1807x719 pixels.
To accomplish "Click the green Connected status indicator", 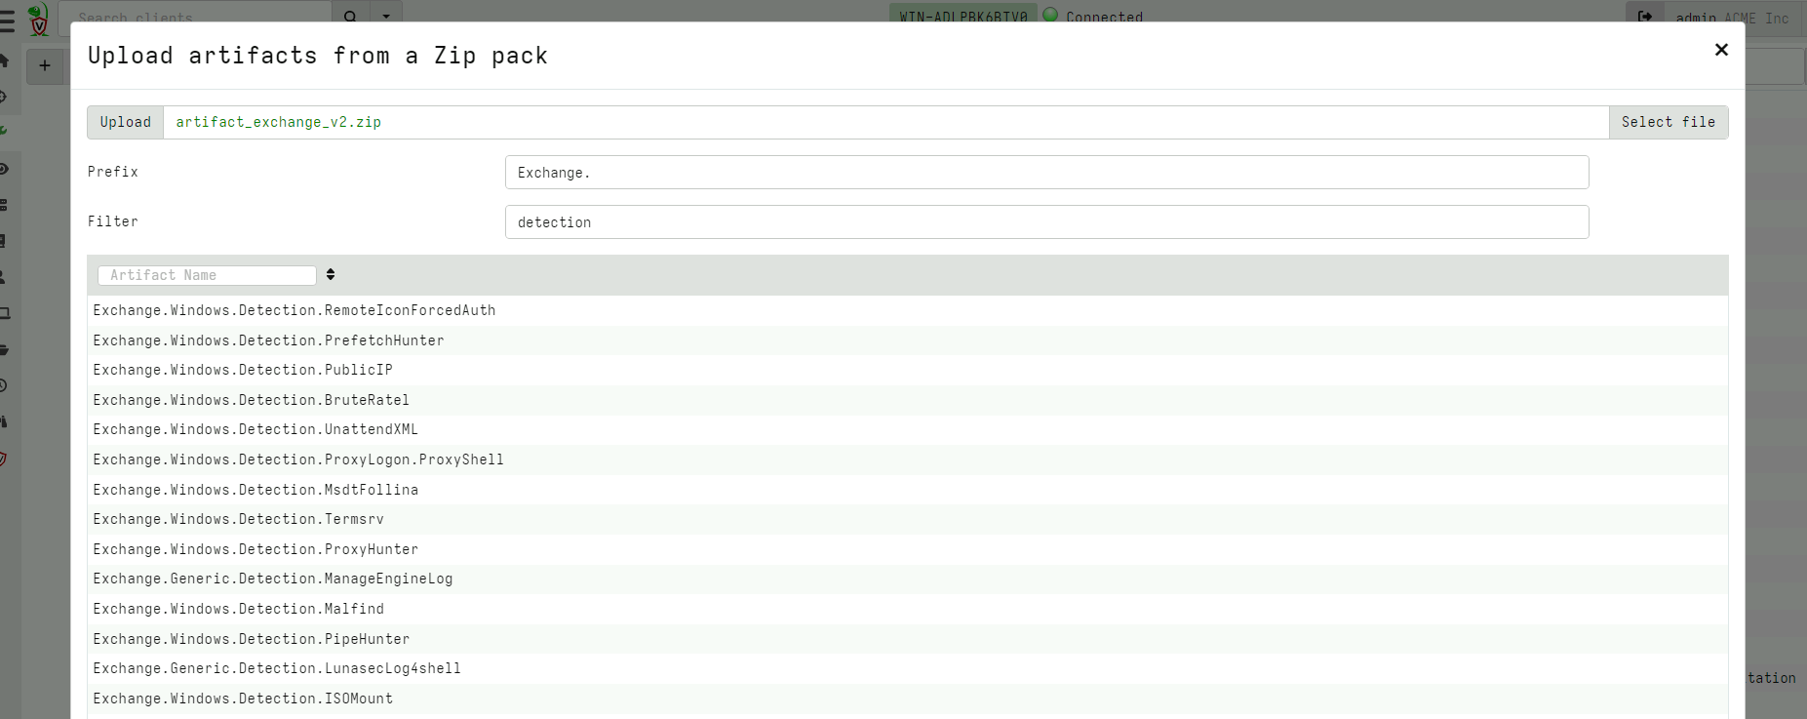I will [1050, 15].
